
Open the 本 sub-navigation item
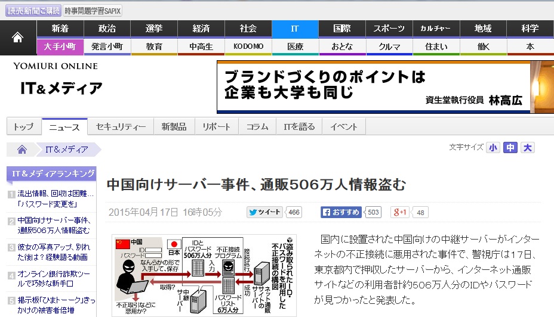(530, 46)
